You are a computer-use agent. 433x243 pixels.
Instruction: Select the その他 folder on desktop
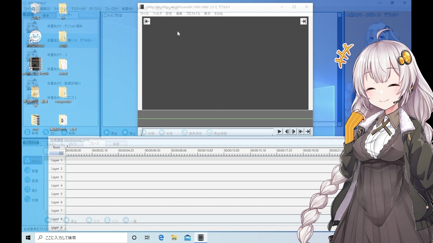tap(63, 39)
